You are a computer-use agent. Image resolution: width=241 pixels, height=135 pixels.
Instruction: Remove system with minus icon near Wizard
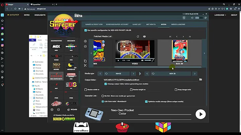pos(59,110)
